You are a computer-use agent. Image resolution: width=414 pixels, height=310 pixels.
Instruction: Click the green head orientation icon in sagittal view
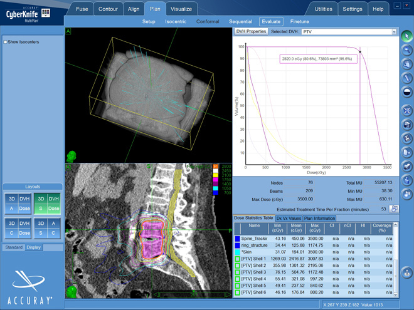pyautogui.click(x=72, y=292)
